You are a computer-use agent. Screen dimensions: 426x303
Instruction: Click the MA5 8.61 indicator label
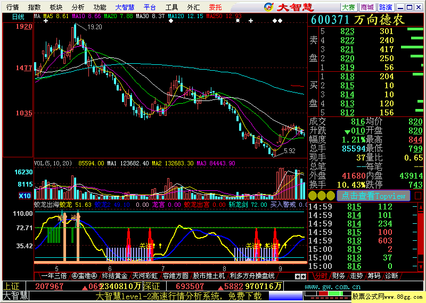tap(56, 16)
